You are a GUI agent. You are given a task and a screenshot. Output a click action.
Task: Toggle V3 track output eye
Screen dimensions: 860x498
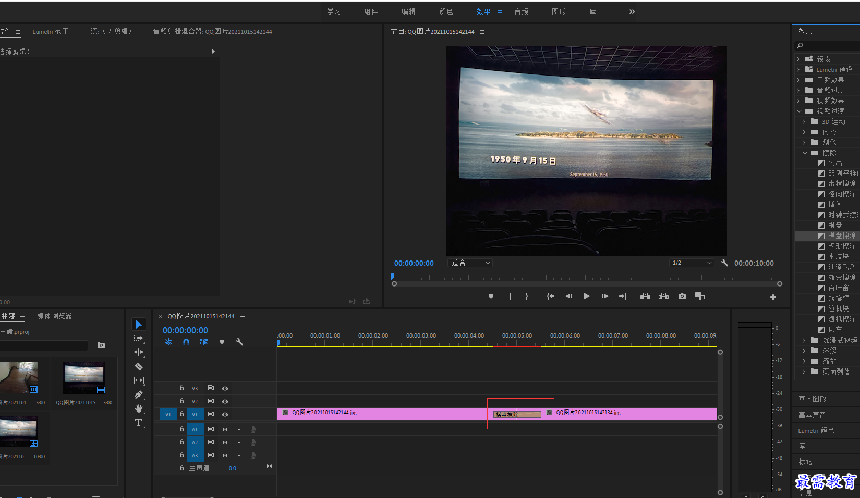(x=225, y=388)
